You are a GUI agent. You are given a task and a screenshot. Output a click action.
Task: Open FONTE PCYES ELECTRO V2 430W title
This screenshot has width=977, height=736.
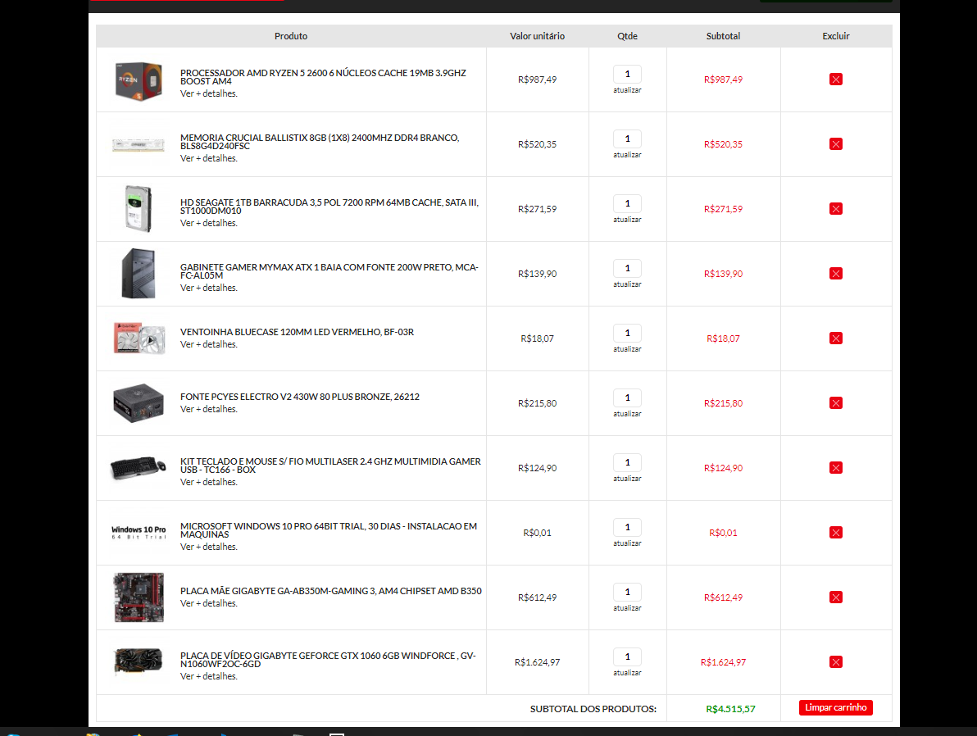pyautogui.click(x=300, y=397)
